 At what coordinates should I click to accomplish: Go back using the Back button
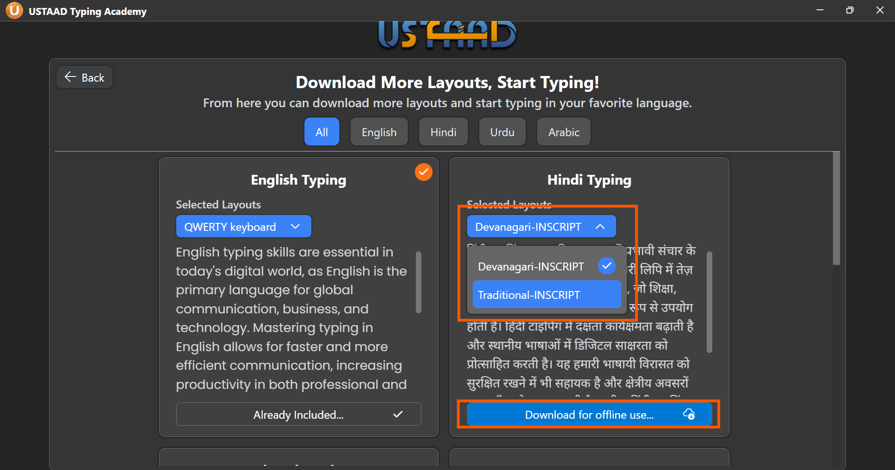pos(85,77)
